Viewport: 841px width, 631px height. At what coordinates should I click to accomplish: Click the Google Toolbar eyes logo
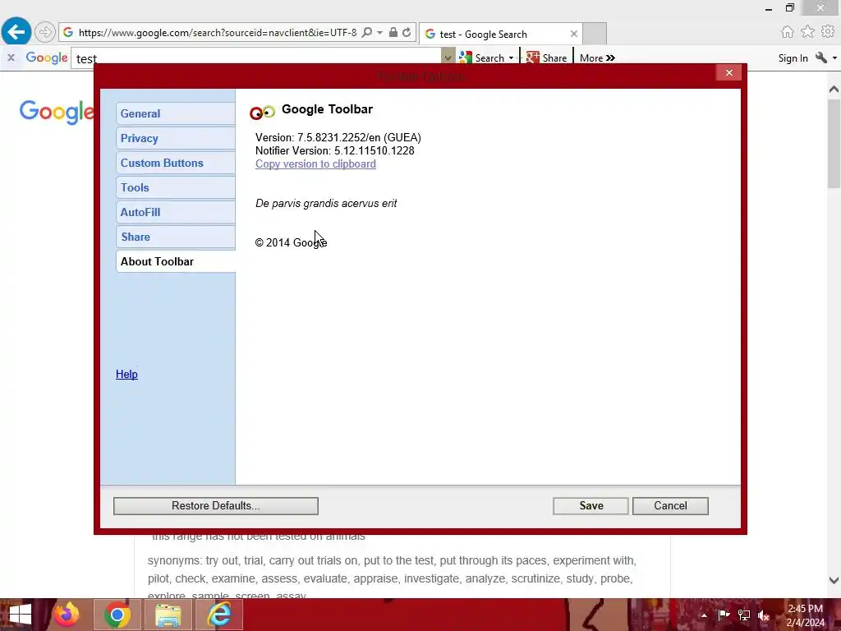click(x=262, y=112)
